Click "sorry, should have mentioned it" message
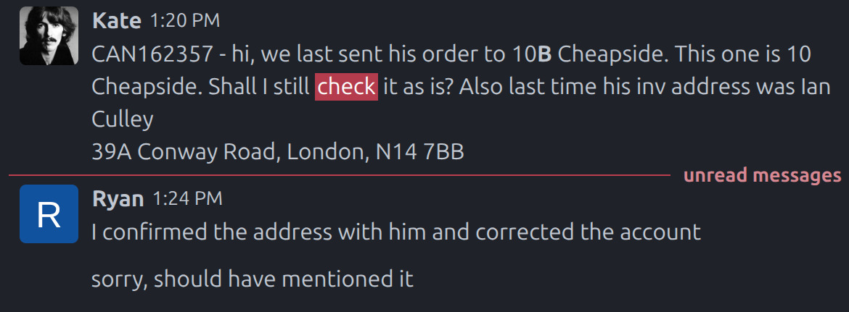 pyautogui.click(x=253, y=279)
